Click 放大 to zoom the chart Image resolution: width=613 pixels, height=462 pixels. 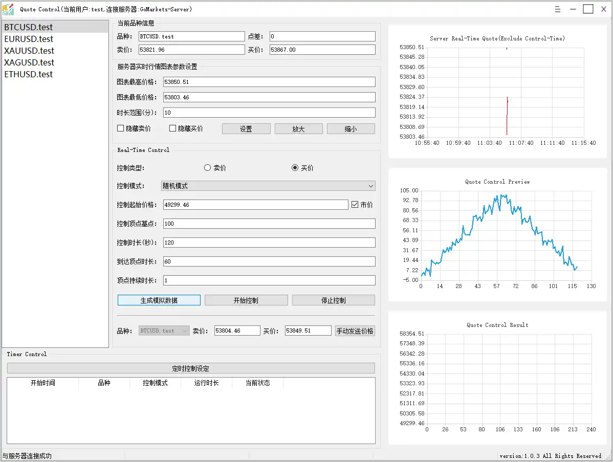click(298, 129)
